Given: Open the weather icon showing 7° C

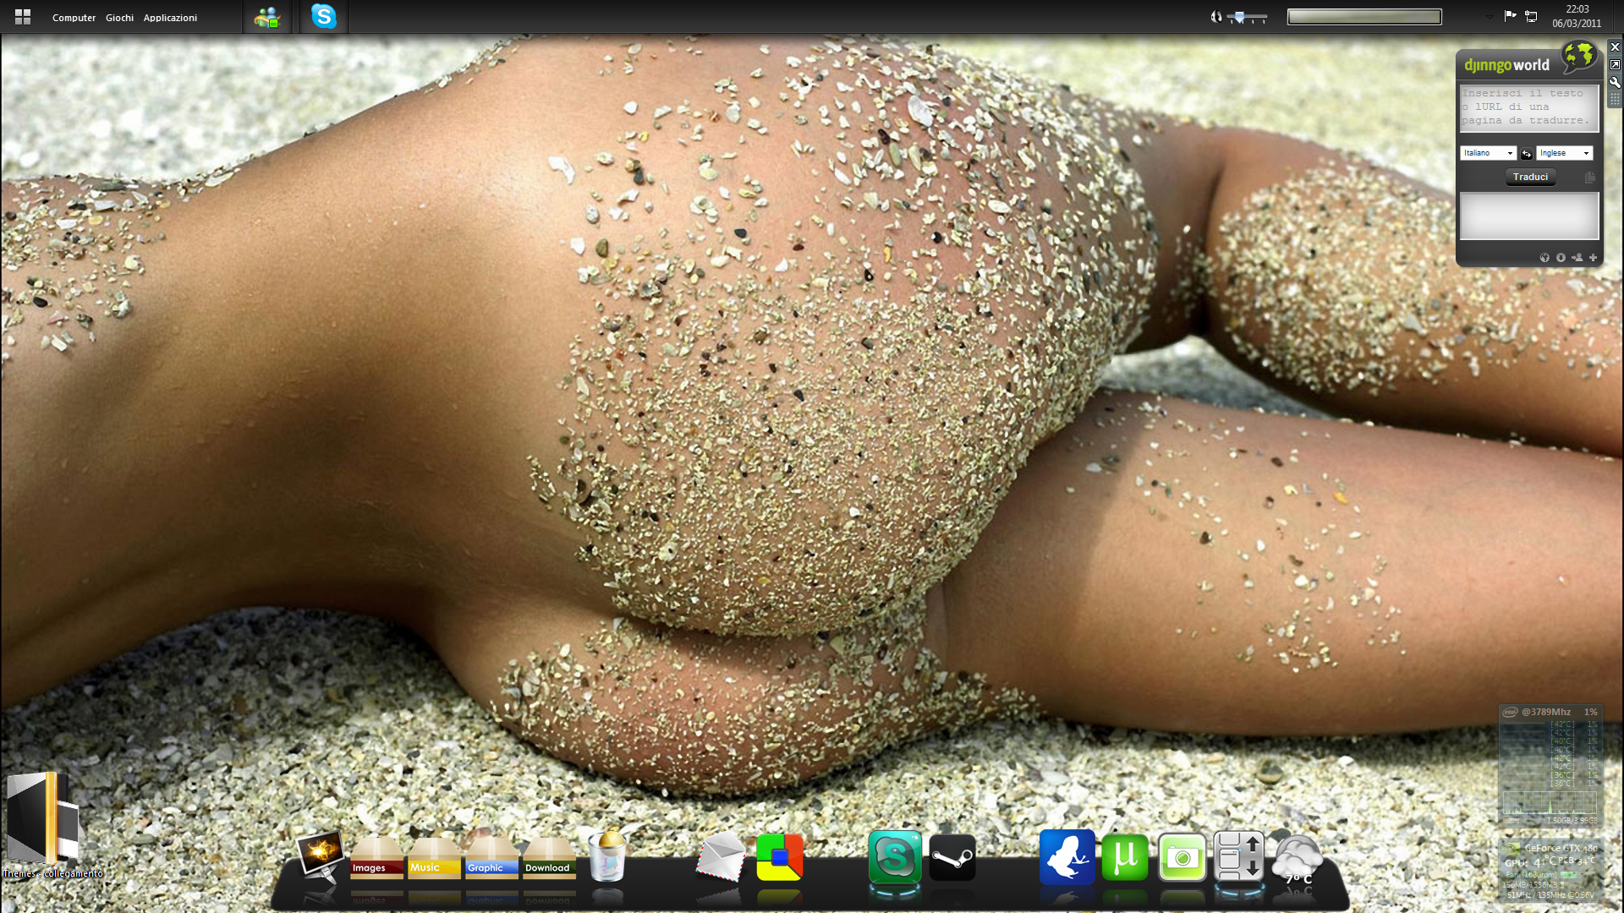Looking at the screenshot, I should point(1297,861).
